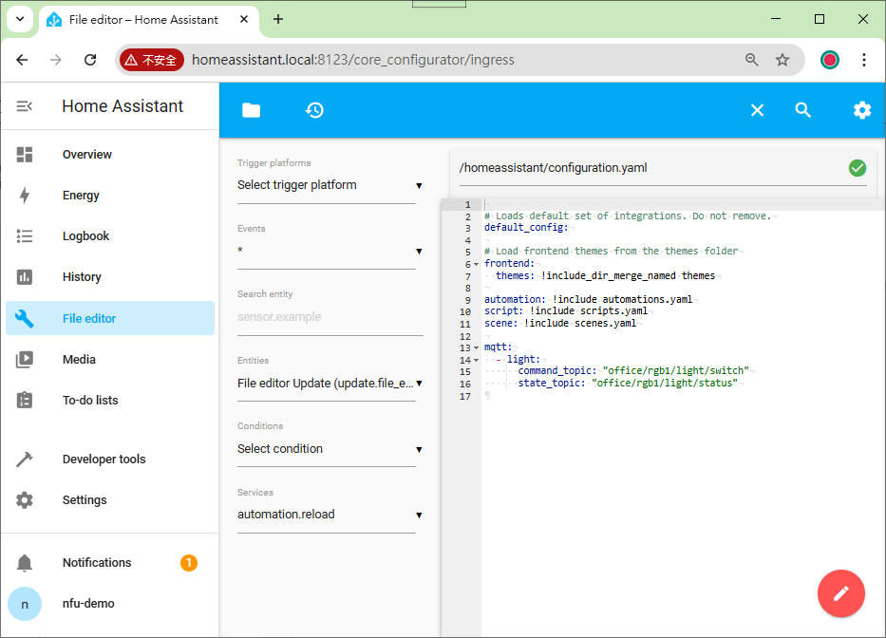Open a new browser tab
The height and width of the screenshot is (638, 886).
[278, 19]
